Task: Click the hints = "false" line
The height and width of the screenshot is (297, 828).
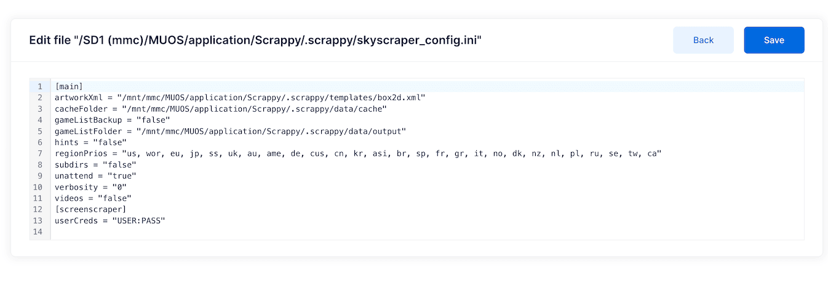Action: [90, 142]
